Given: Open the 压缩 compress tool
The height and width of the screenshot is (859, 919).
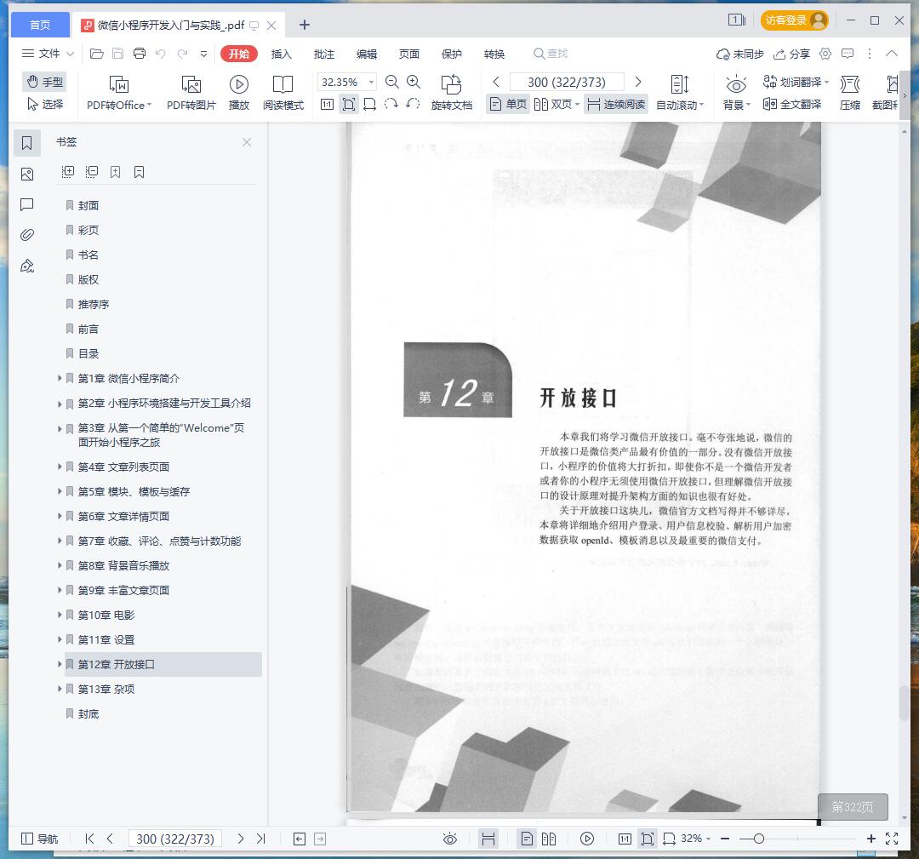Looking at the screenshot, I should (x=850, y=93).
